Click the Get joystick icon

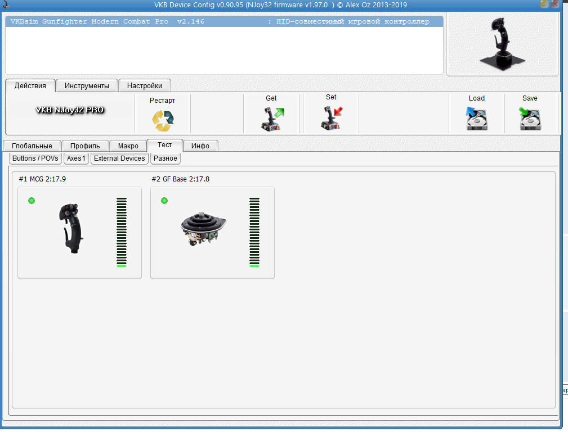click(271, 119)
